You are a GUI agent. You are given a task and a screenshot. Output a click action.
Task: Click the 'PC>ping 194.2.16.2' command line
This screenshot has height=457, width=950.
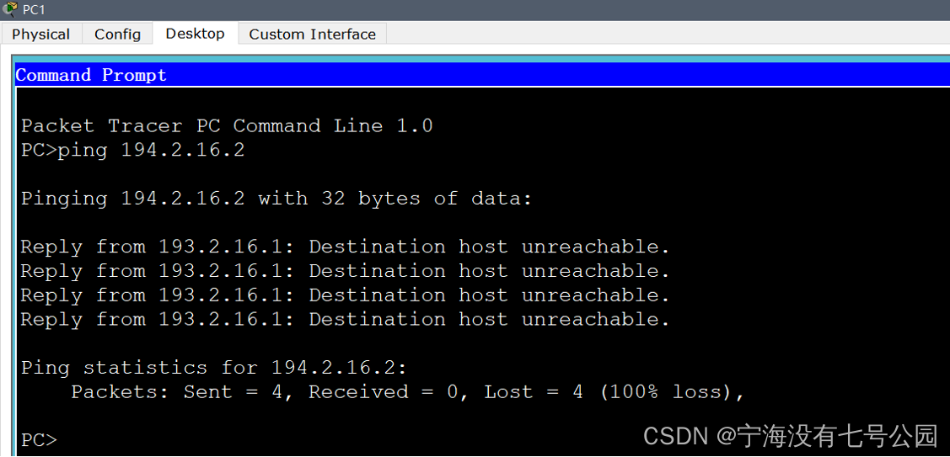pyautogui.click(x=133, y=151)
